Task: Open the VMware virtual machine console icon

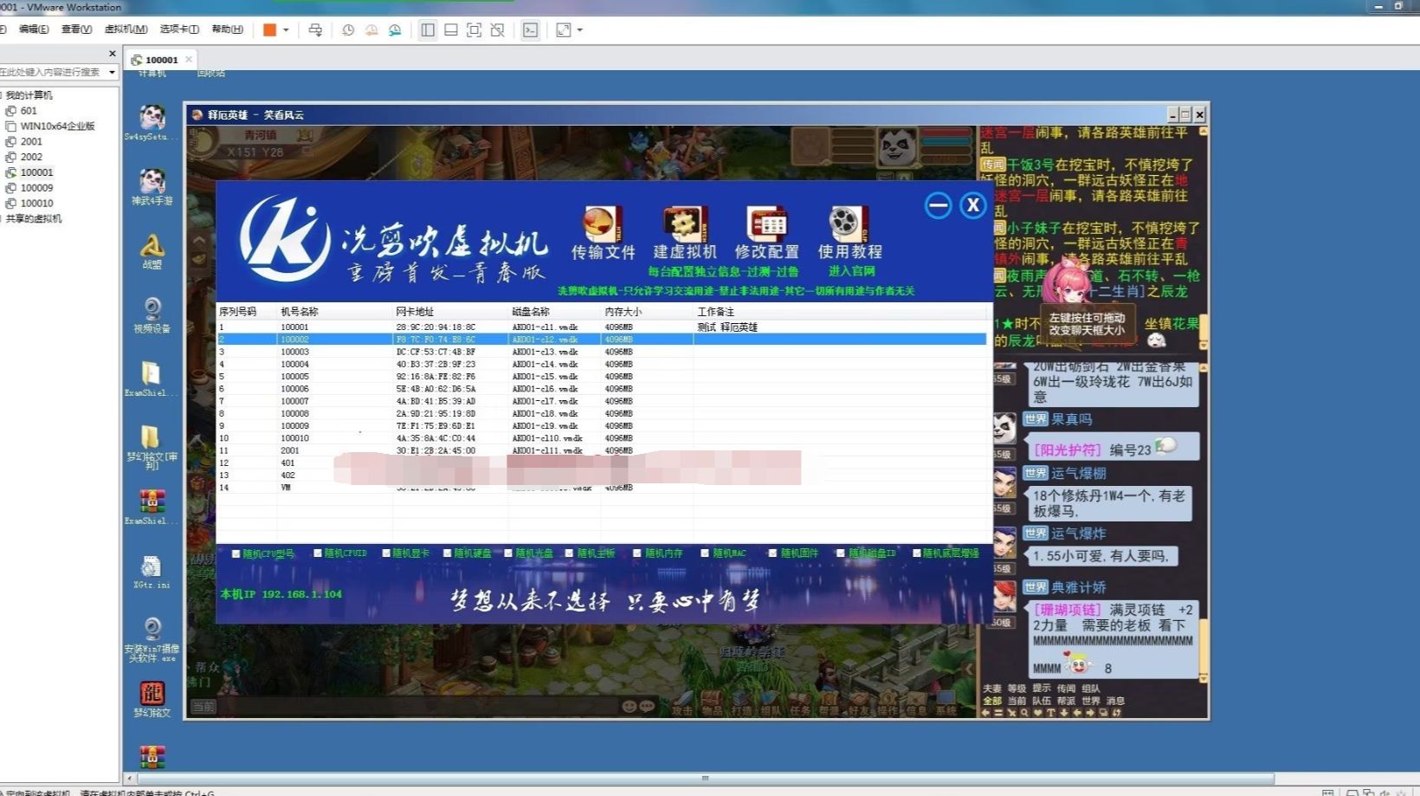Action: [530, 29]
